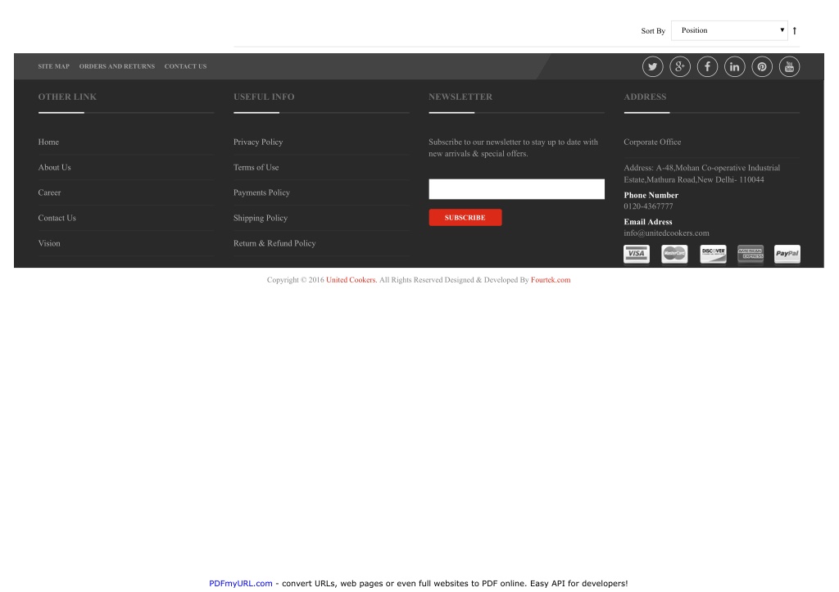The image size is (839, 592).
Task: Open the Google Plus social icon
Action: pyautogui.click(x=679, y=67)
